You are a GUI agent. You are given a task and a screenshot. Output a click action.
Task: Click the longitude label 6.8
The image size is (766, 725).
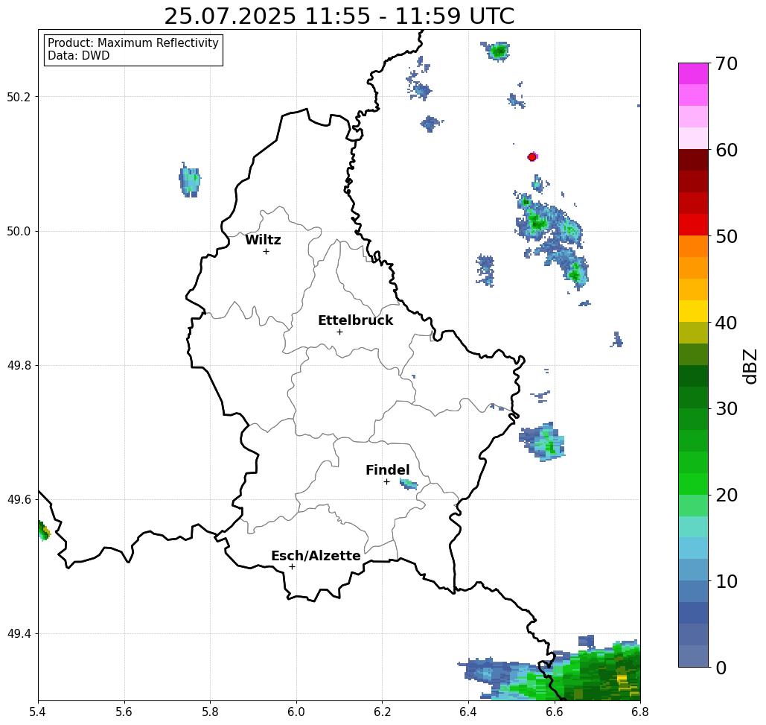point(640,712)
